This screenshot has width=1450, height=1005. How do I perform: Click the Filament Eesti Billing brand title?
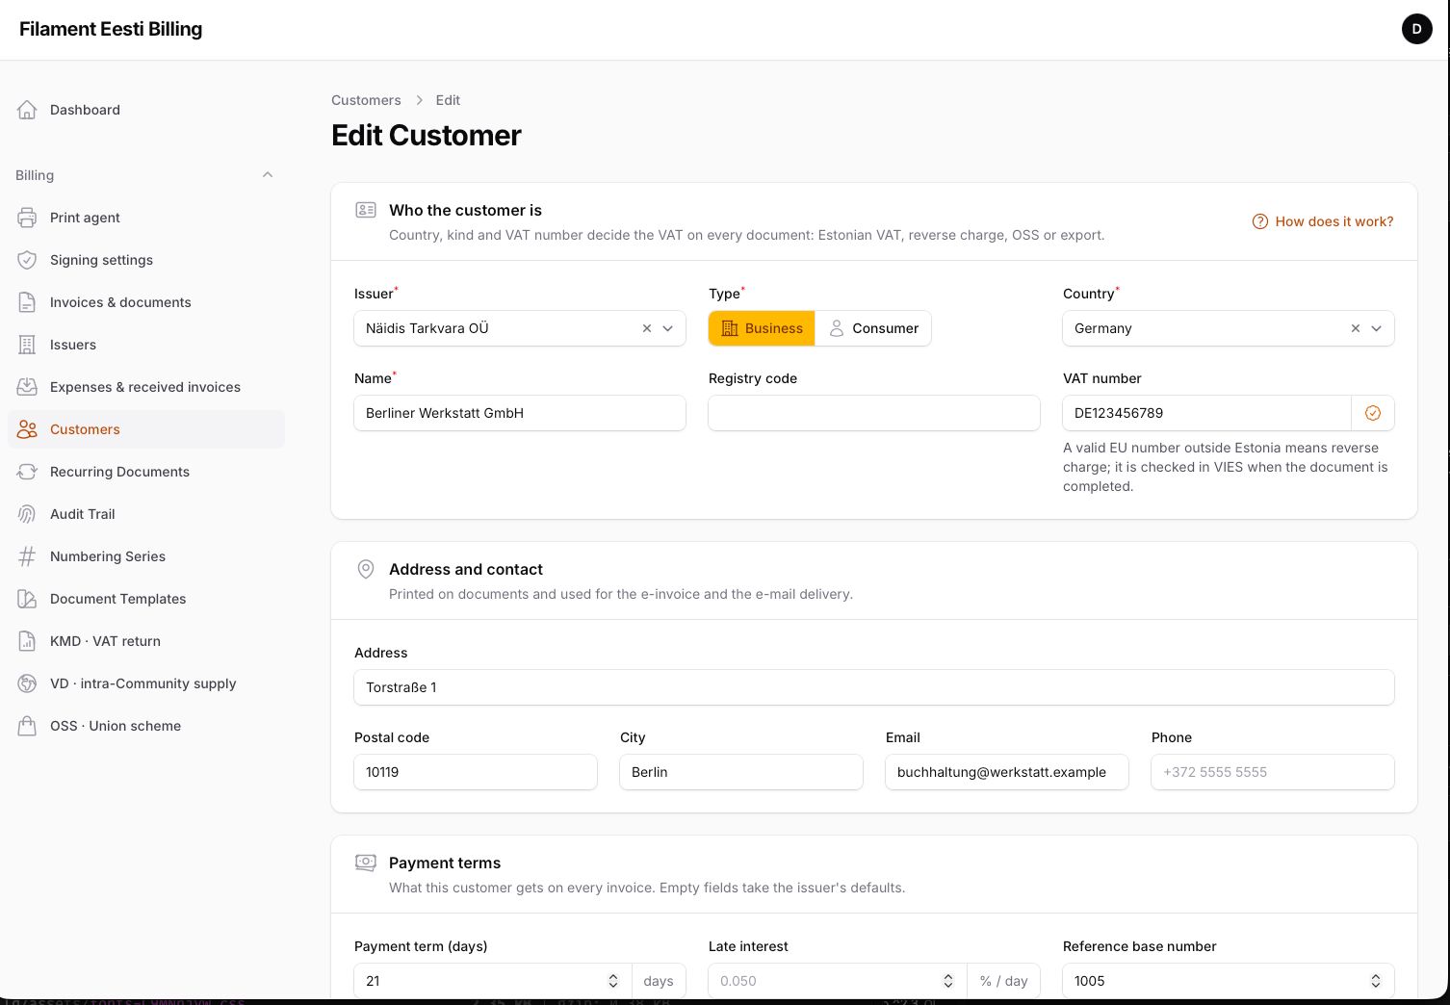point(111,29)
